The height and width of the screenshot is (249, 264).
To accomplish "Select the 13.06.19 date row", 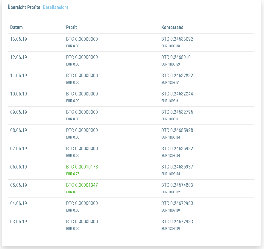I will point(19,39).
